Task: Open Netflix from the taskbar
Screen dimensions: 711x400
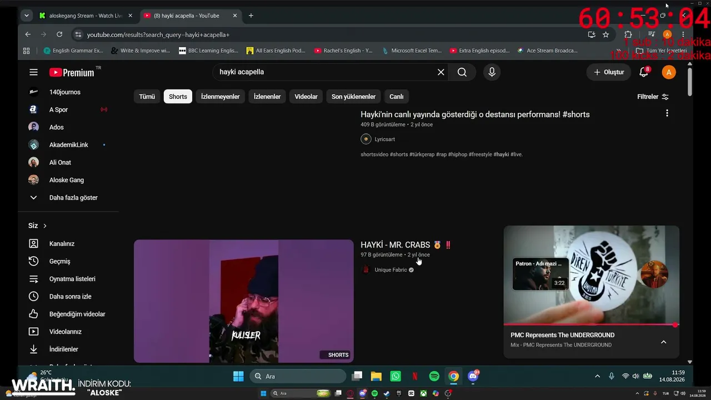Action: [415, 376]
